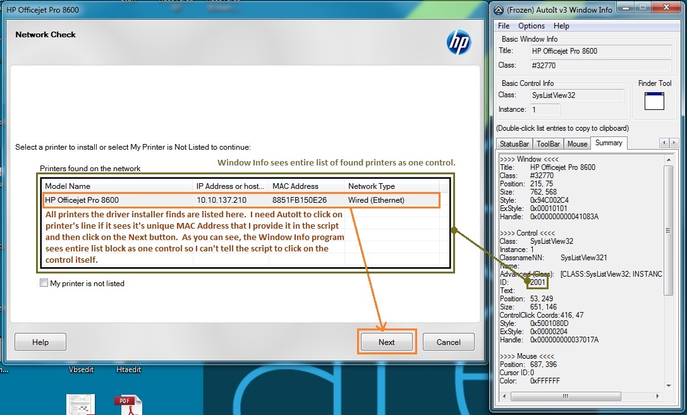The image size is (687, 415).
Task: Click the Cancel button in the installer
Action: [448, 342]
